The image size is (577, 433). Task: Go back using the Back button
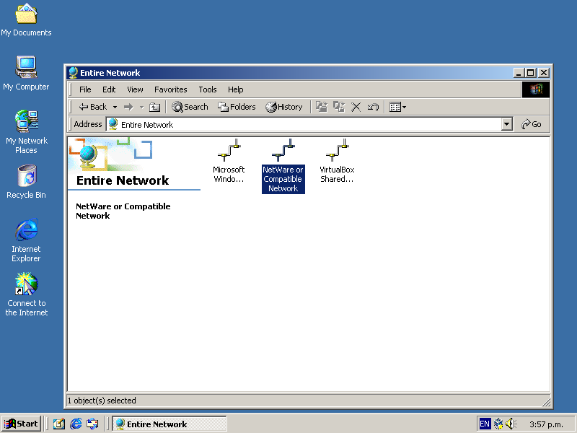pyautogui.click(x=93, y=107)
